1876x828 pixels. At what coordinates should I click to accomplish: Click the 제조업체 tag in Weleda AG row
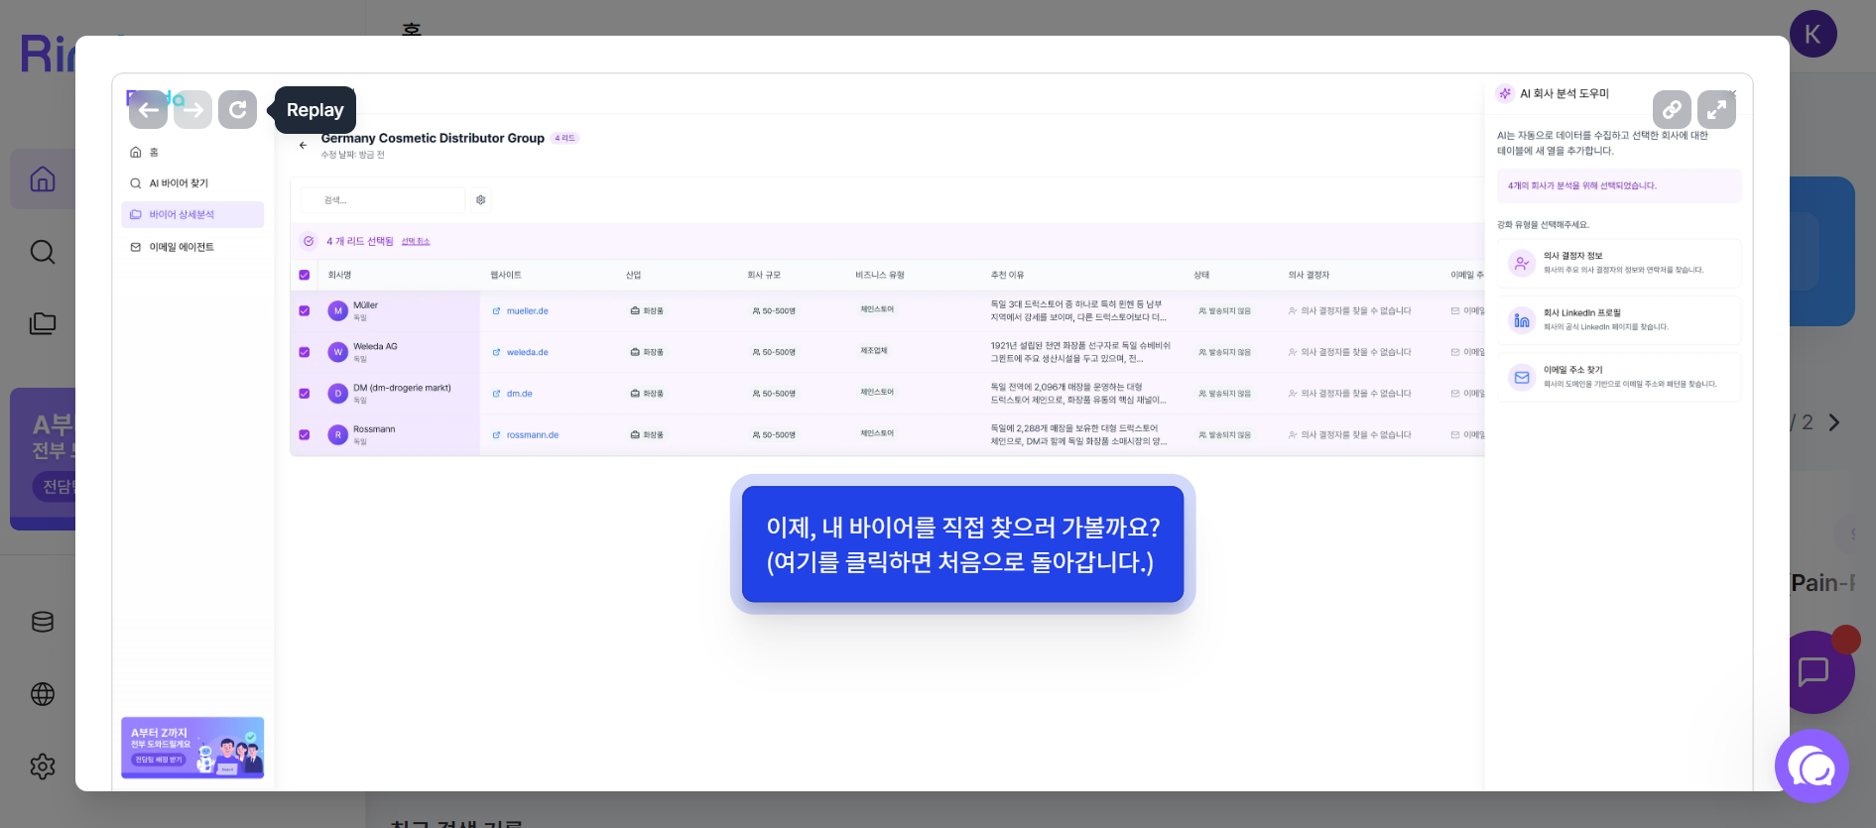point(874,350)
